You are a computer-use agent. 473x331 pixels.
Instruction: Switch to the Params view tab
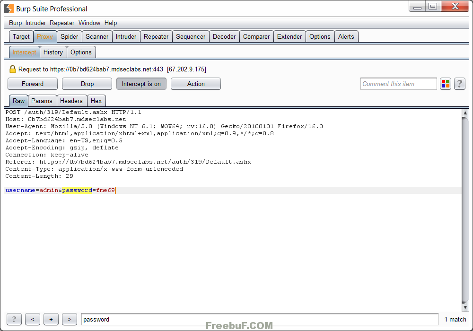pyautogui.click(x=42, y=101)
